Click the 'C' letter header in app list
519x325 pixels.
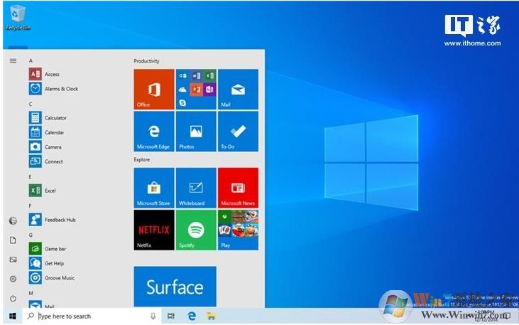(31, 104)
